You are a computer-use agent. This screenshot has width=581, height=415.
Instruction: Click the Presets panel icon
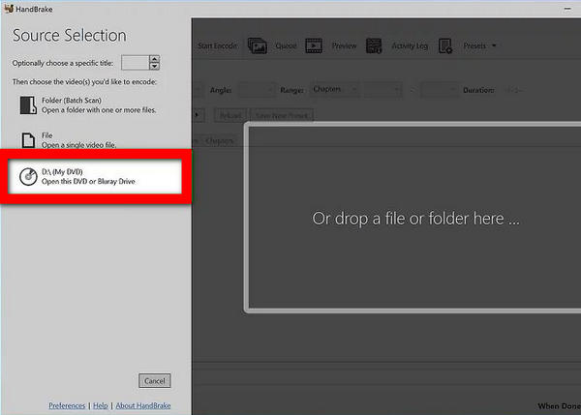click(x=445, y=45)
